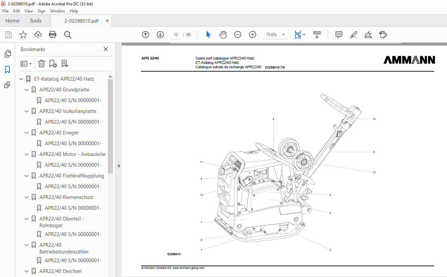
Task: Click the Save file icon
Action: [8, 35]
